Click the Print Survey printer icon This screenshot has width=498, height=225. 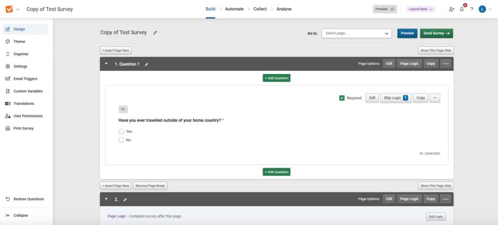tap(8, 128)
